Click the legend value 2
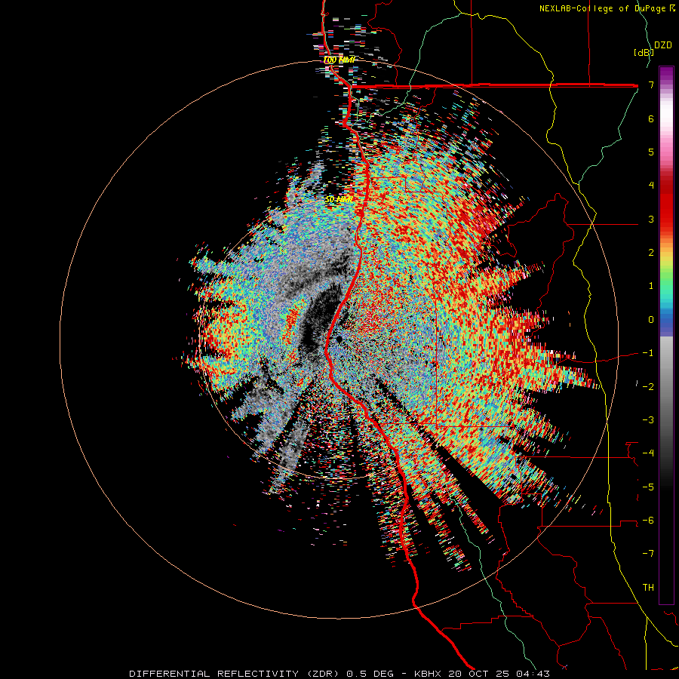Screen dimensions: 679x679 [x=651, y=253]
